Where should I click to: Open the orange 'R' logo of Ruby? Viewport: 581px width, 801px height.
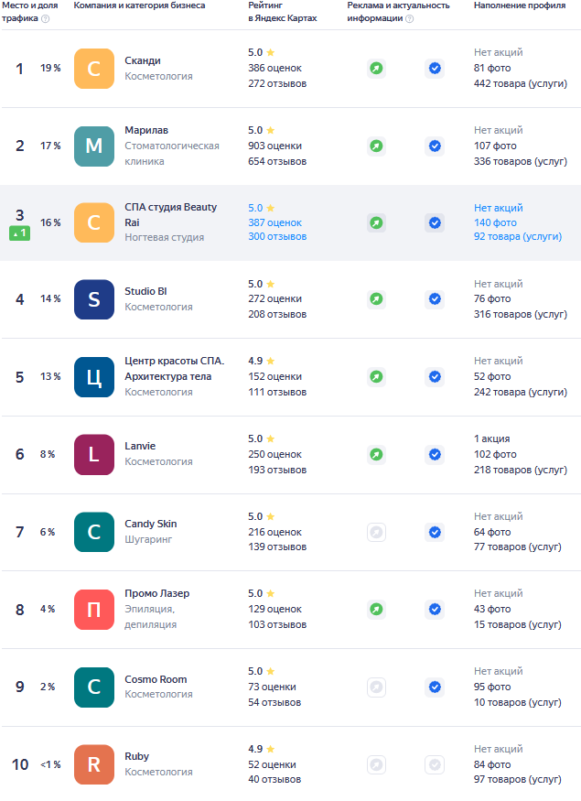[94, 764]
